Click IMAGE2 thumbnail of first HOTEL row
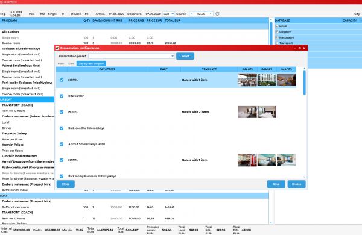This screenshot has width=362, height=235. (x=267, y=80)
